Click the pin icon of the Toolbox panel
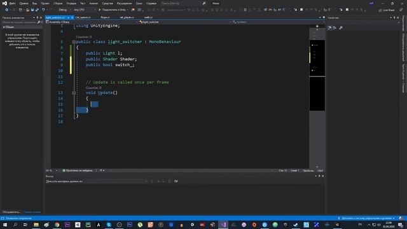The height and width of the screenshot is (229, 407). coord(38,18)
